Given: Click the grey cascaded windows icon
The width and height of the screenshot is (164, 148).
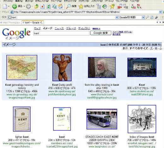Looking at the screenshot, I should 126,6.
